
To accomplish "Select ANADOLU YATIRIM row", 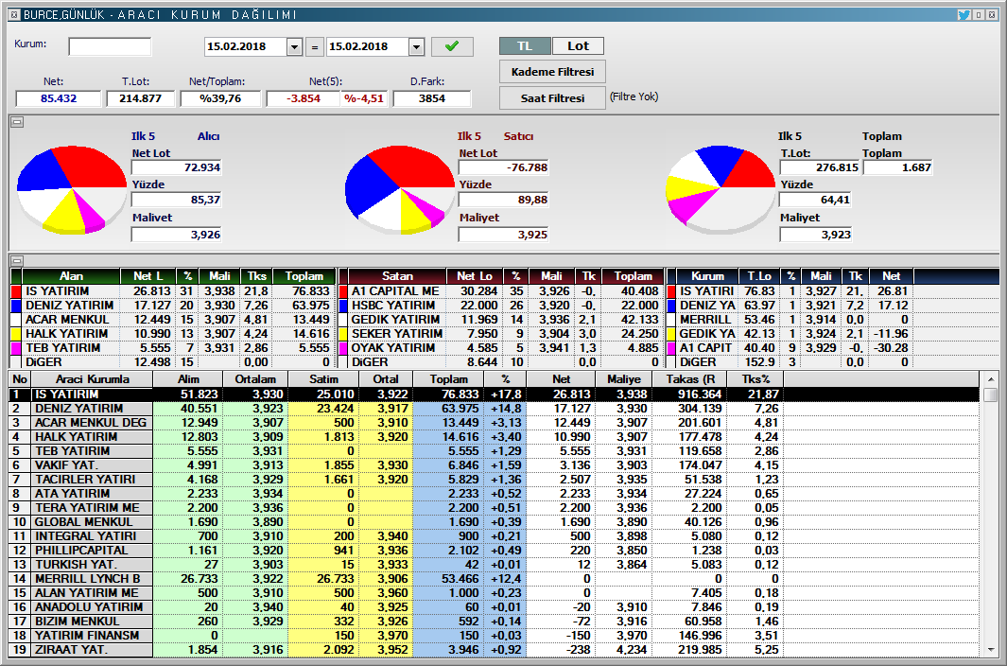I will tap(494, 606).
